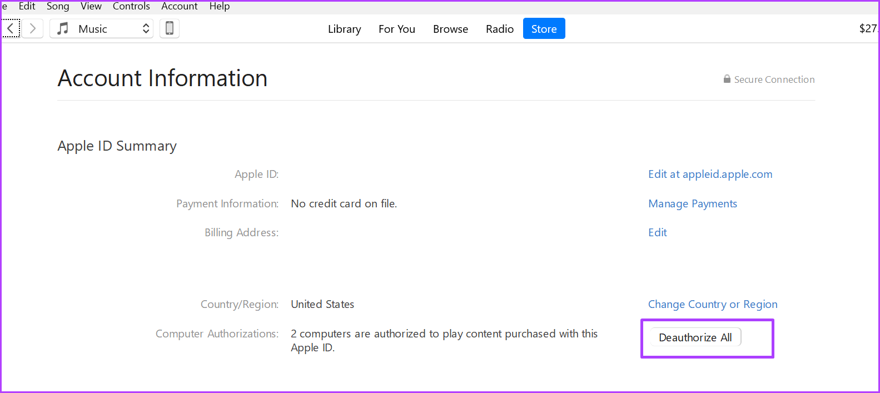Open the Song menu
The height and width of the screenshot is (393, 880).
58,6
